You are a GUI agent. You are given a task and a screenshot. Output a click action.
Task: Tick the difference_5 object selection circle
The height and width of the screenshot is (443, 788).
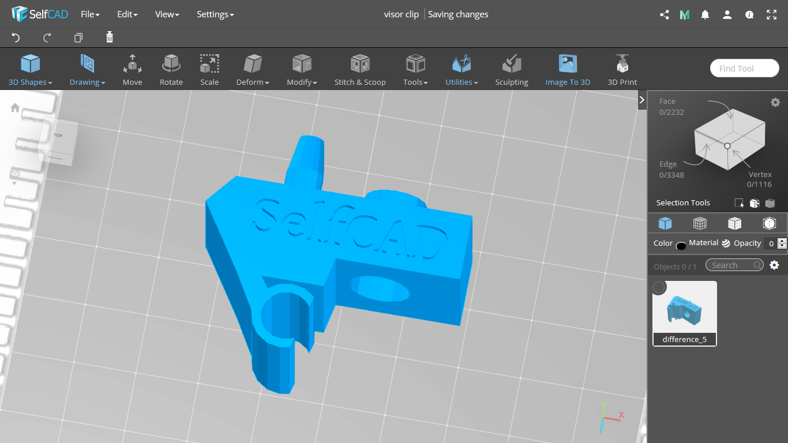[x=659, y=287]
